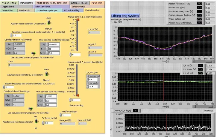
Task: Click user master Kp field -0.00500
Action: (54, 44)
